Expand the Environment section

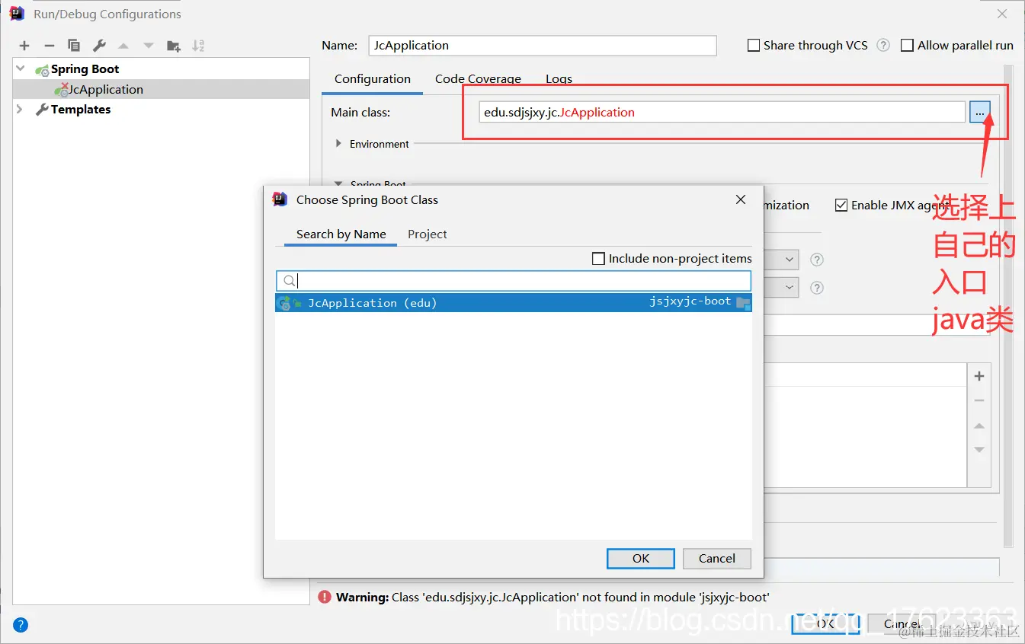coord(339,143)
